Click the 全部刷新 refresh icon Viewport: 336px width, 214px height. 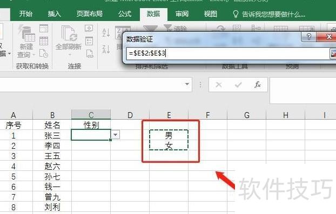(69, 33)
